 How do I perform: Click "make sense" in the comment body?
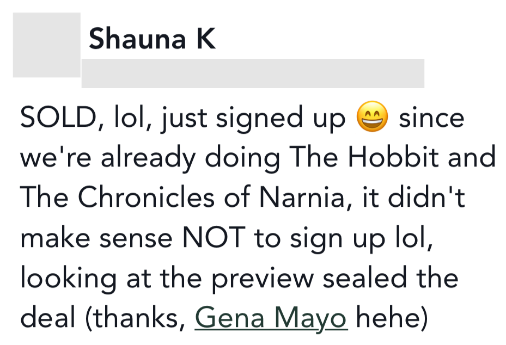pos(96,238)
